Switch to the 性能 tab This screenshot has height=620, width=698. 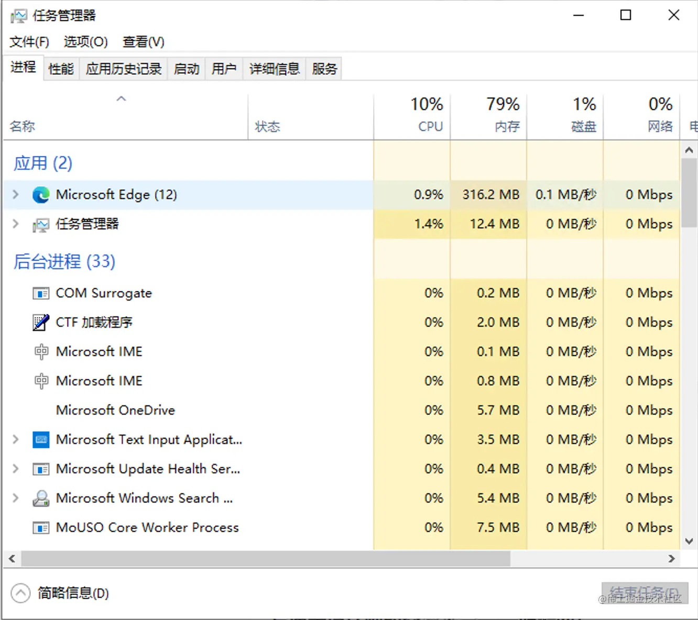61,69
